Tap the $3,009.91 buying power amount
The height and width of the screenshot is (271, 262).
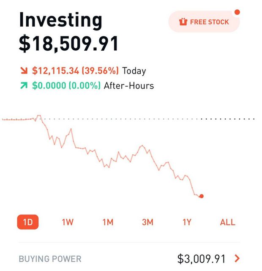pyautogui.click(x=202, y=259)
